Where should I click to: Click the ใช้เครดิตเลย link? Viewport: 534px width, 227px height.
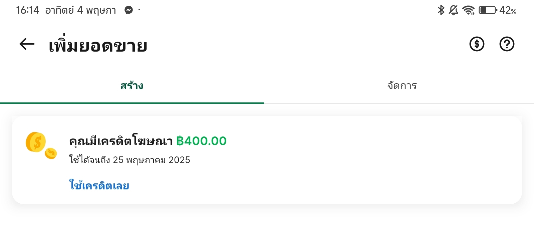point(99,185)
